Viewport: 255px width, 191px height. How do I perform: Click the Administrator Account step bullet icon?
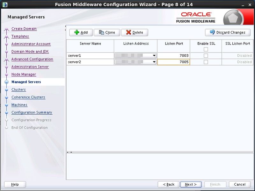(x=6, y=44)
